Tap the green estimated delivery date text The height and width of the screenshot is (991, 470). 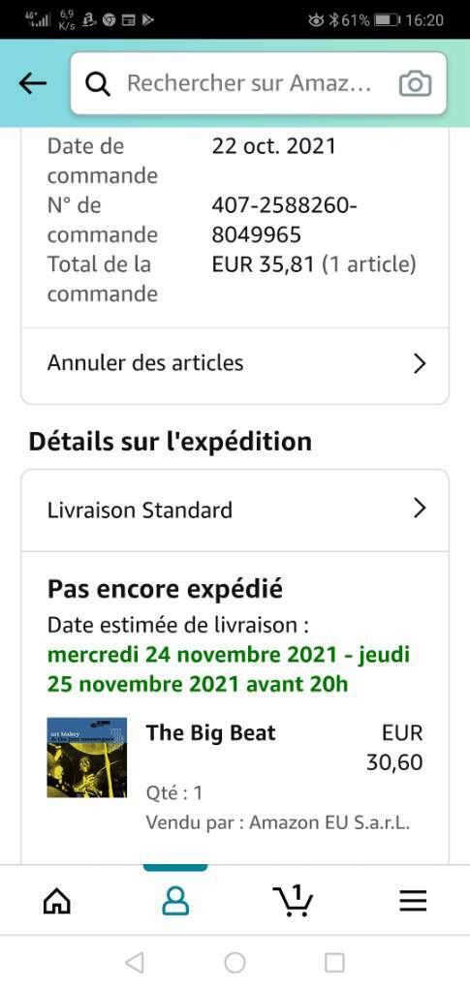[229, 669]
